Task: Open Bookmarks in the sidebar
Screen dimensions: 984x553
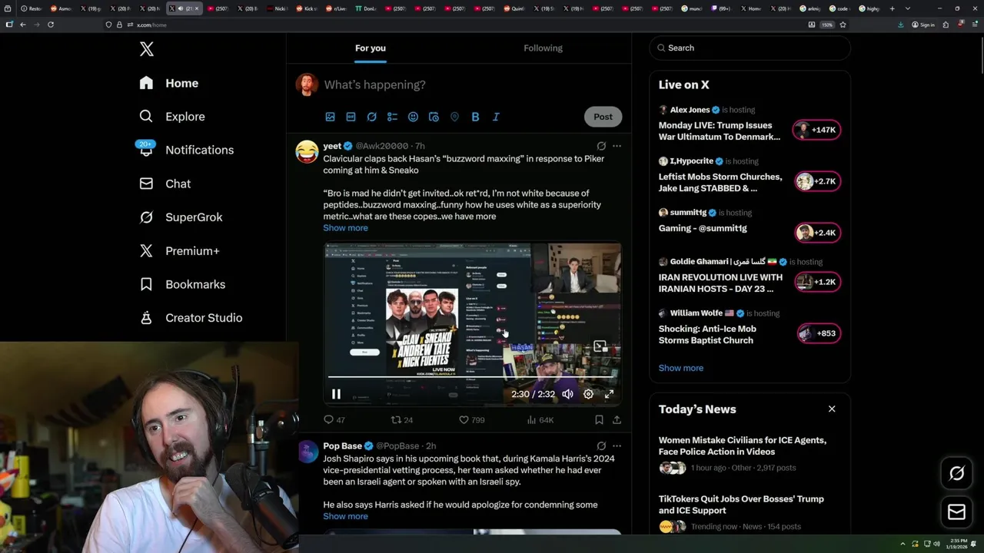Action: [182, 284]
